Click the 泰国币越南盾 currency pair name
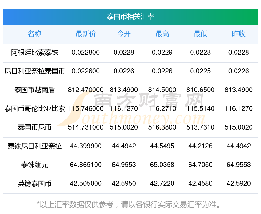Image resolution: width=261 pixels, height=214 pixels. (x=35, y=90)
